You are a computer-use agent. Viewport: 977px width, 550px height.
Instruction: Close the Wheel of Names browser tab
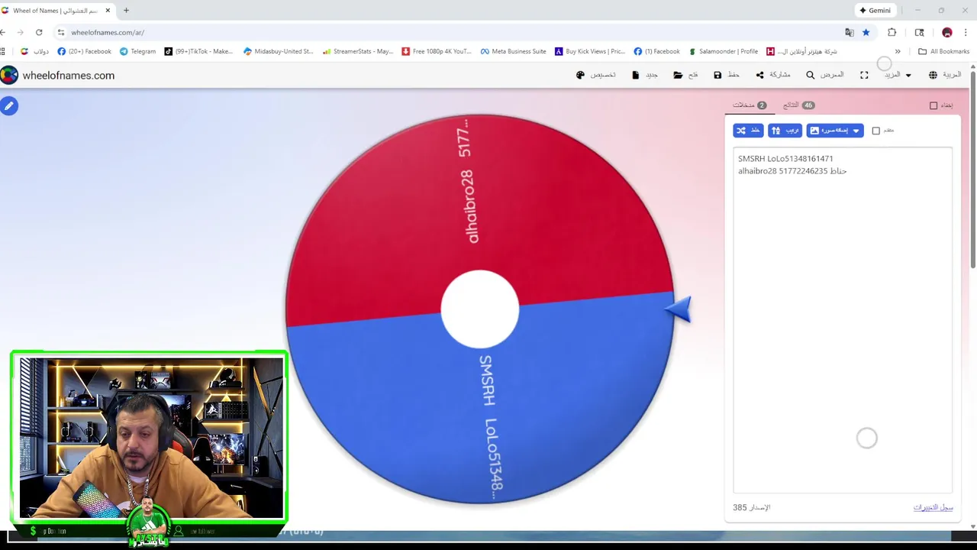(x=108, y=11)
